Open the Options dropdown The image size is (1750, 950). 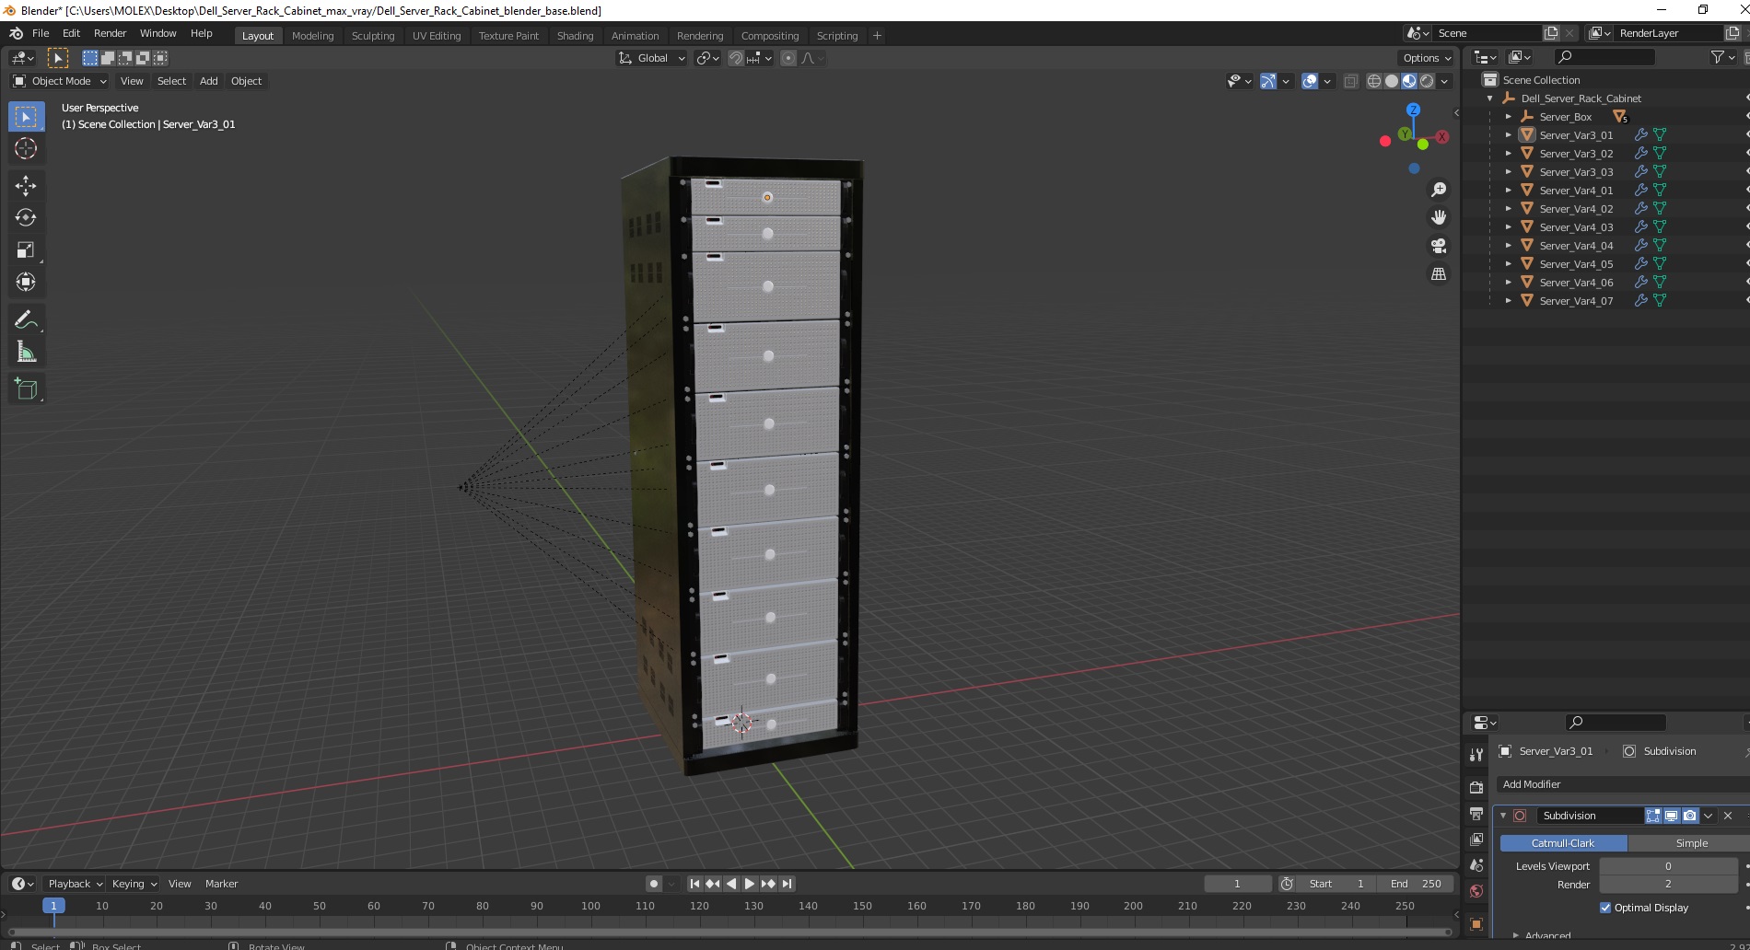[x=1426, y=58]
